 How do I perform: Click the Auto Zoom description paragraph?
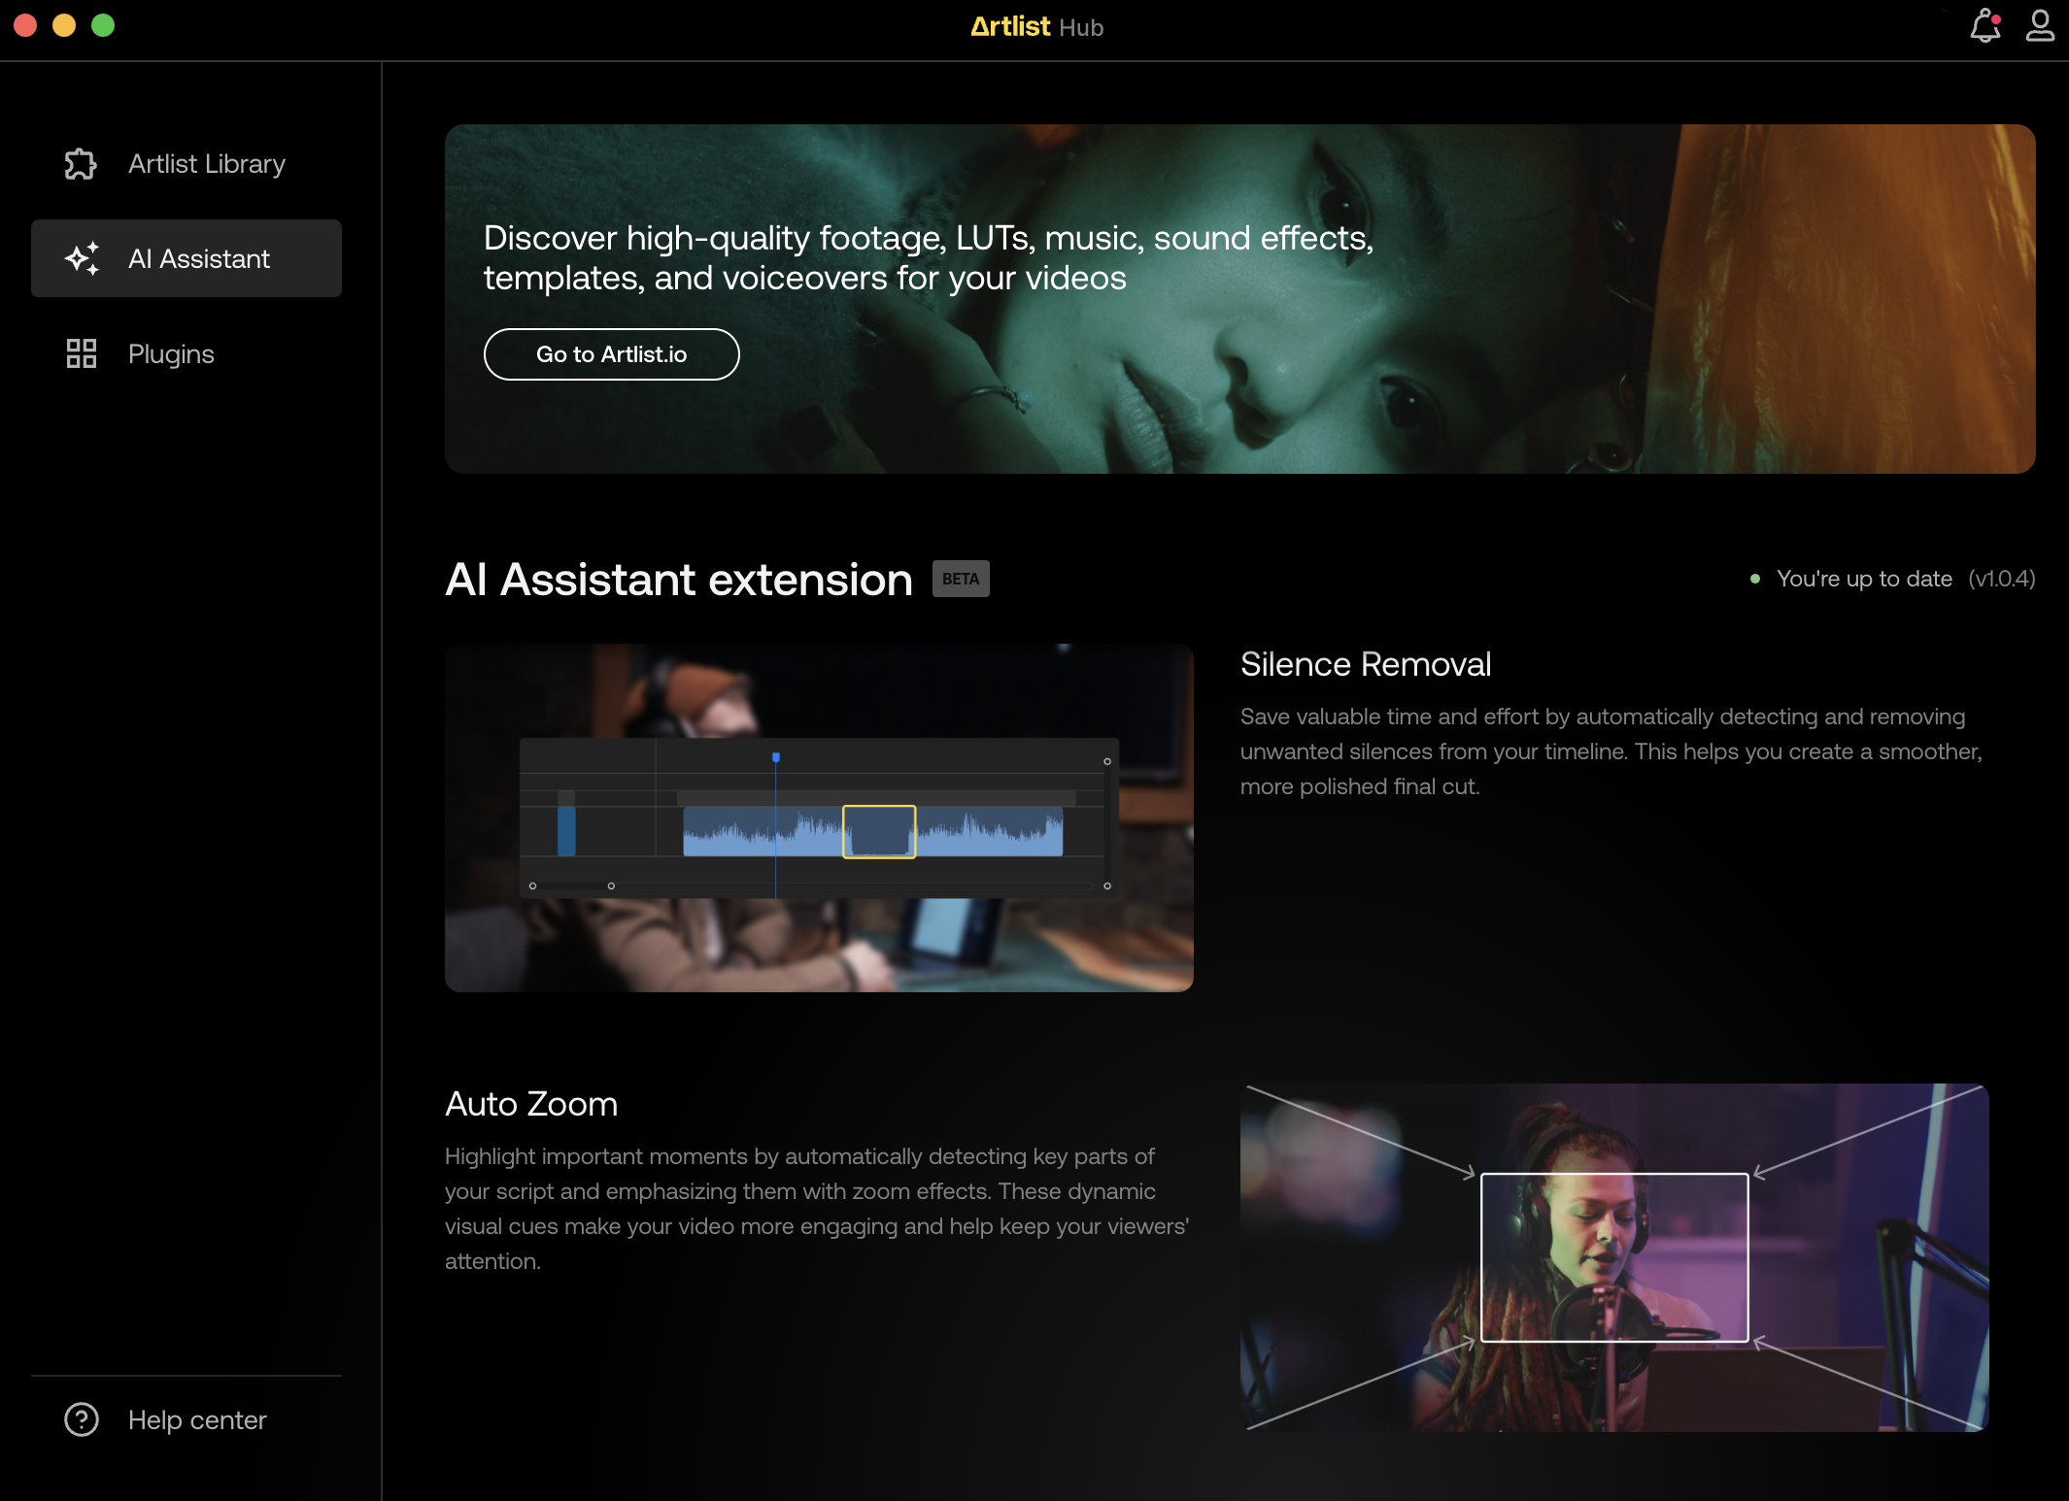[x=817, y=1209]
